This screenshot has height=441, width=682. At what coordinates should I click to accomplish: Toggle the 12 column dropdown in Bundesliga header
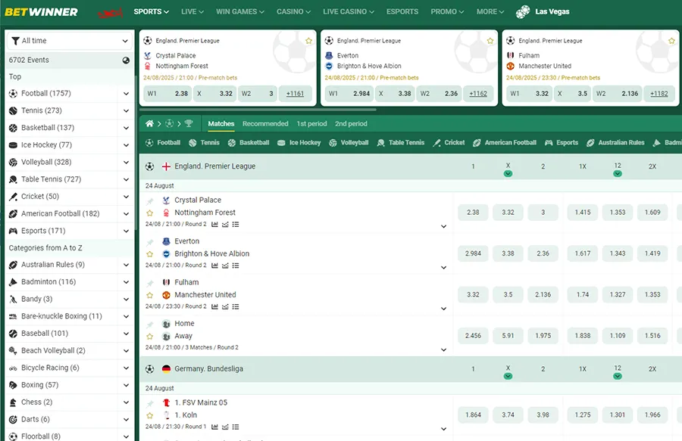tap(618, 377)
